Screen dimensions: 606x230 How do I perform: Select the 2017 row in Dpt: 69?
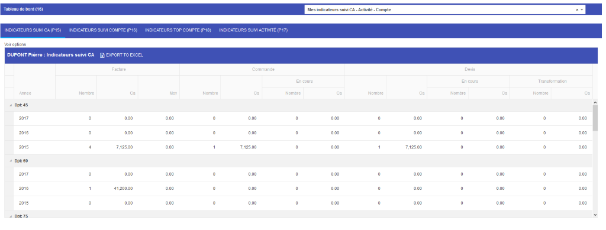pyautogui.click(x=298, y=174)
